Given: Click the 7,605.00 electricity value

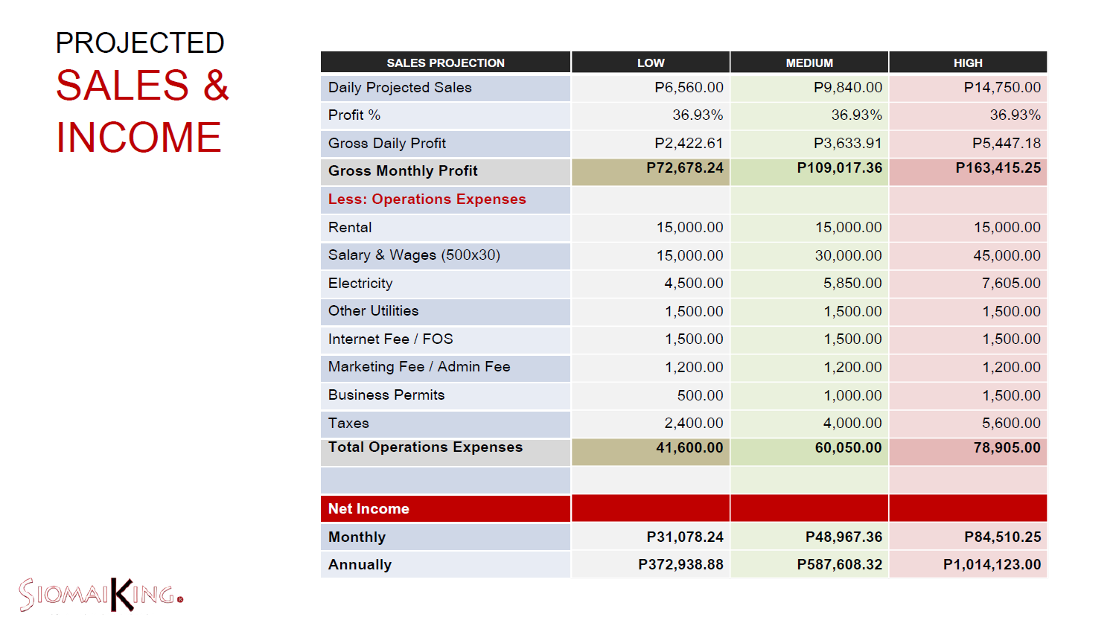Looking at the screenshot, I should point(1011,284).
